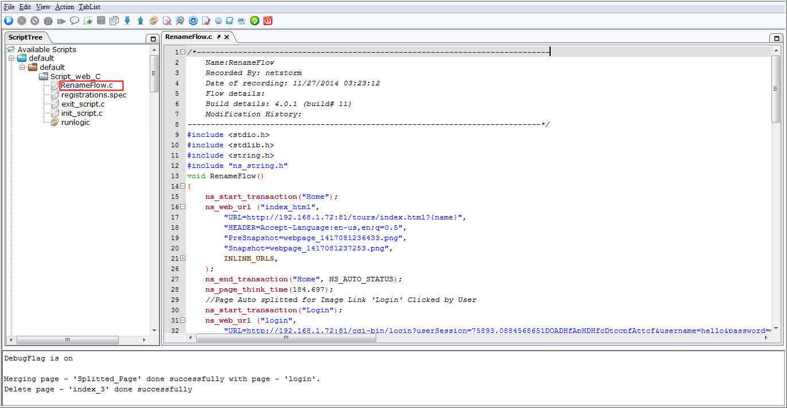Click the editor scroll-down arrow
The height and width of the screenshot is (408, 787).
tap(776, 329)
